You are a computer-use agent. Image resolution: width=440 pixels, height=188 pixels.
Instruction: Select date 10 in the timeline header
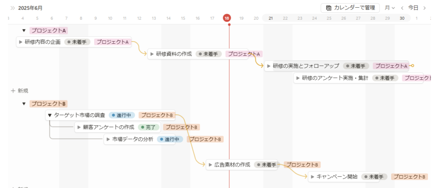coord(110,18)
